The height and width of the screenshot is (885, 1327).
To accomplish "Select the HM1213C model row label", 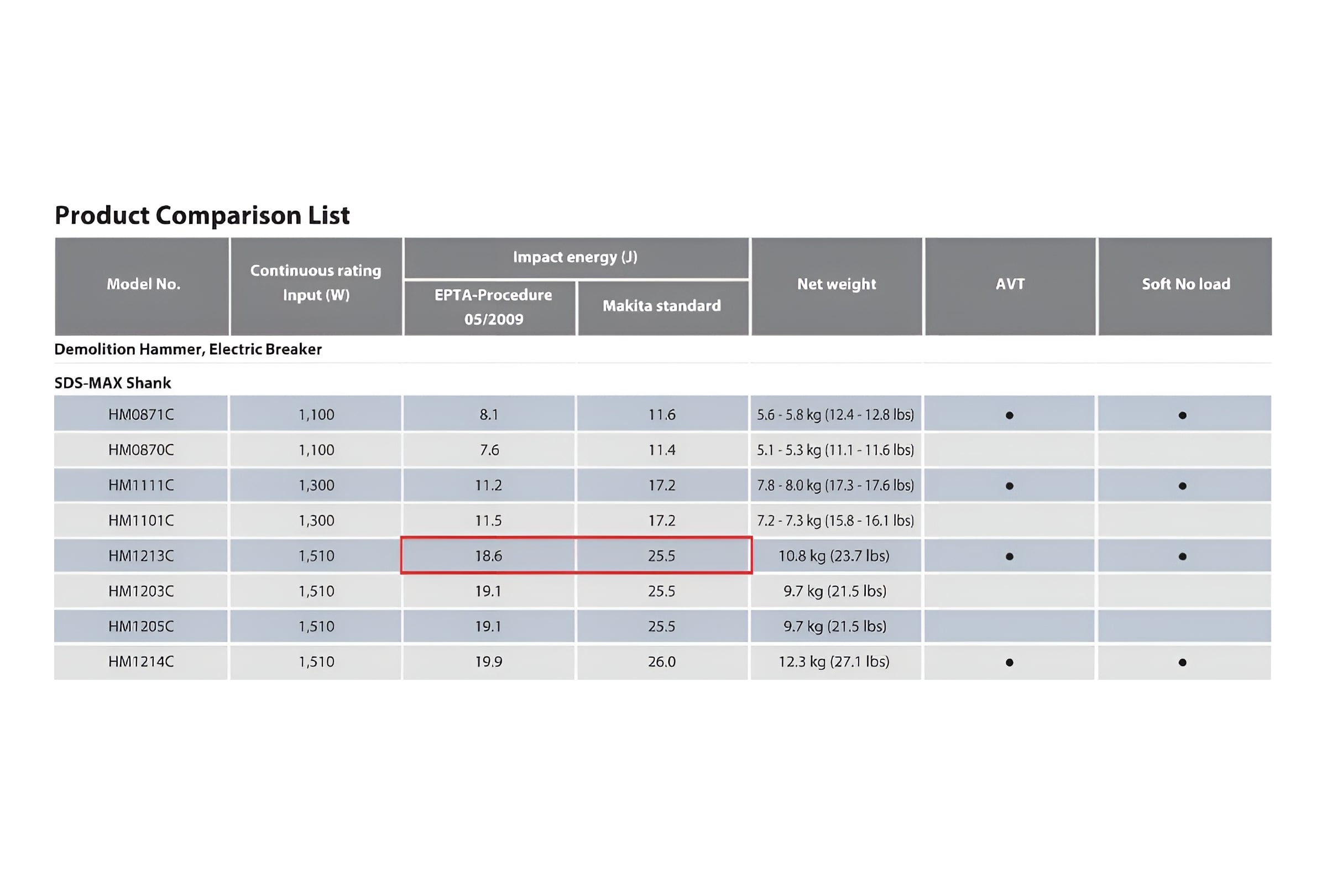I will click(141, 555).
